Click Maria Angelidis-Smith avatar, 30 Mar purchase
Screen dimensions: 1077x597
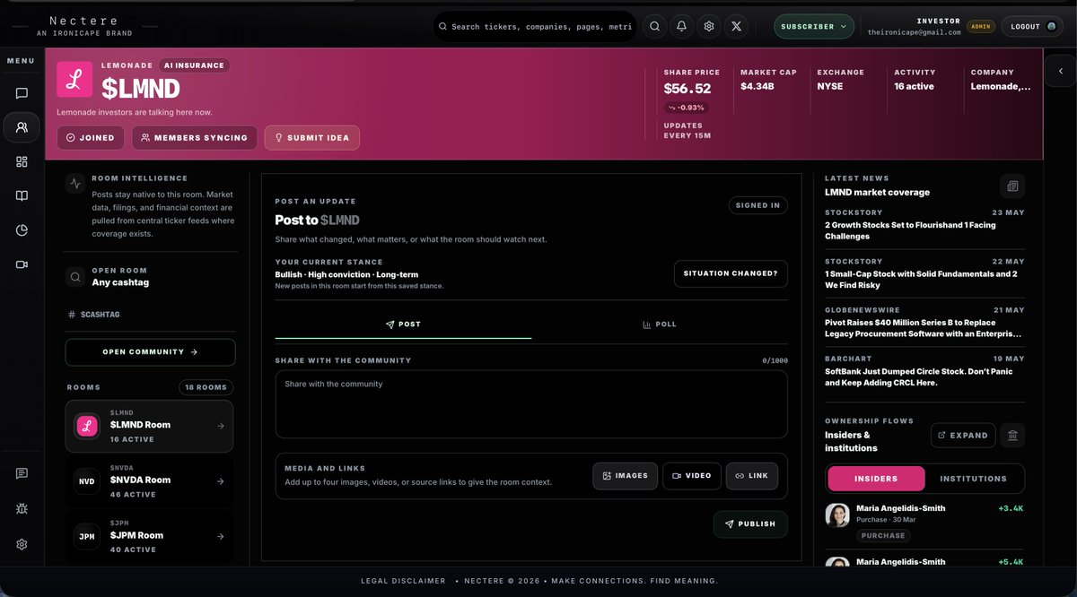point(837,515)
